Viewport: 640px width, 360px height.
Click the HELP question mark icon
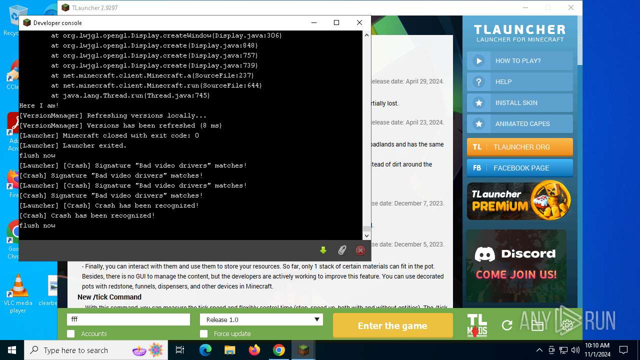(x=479, y=81)
